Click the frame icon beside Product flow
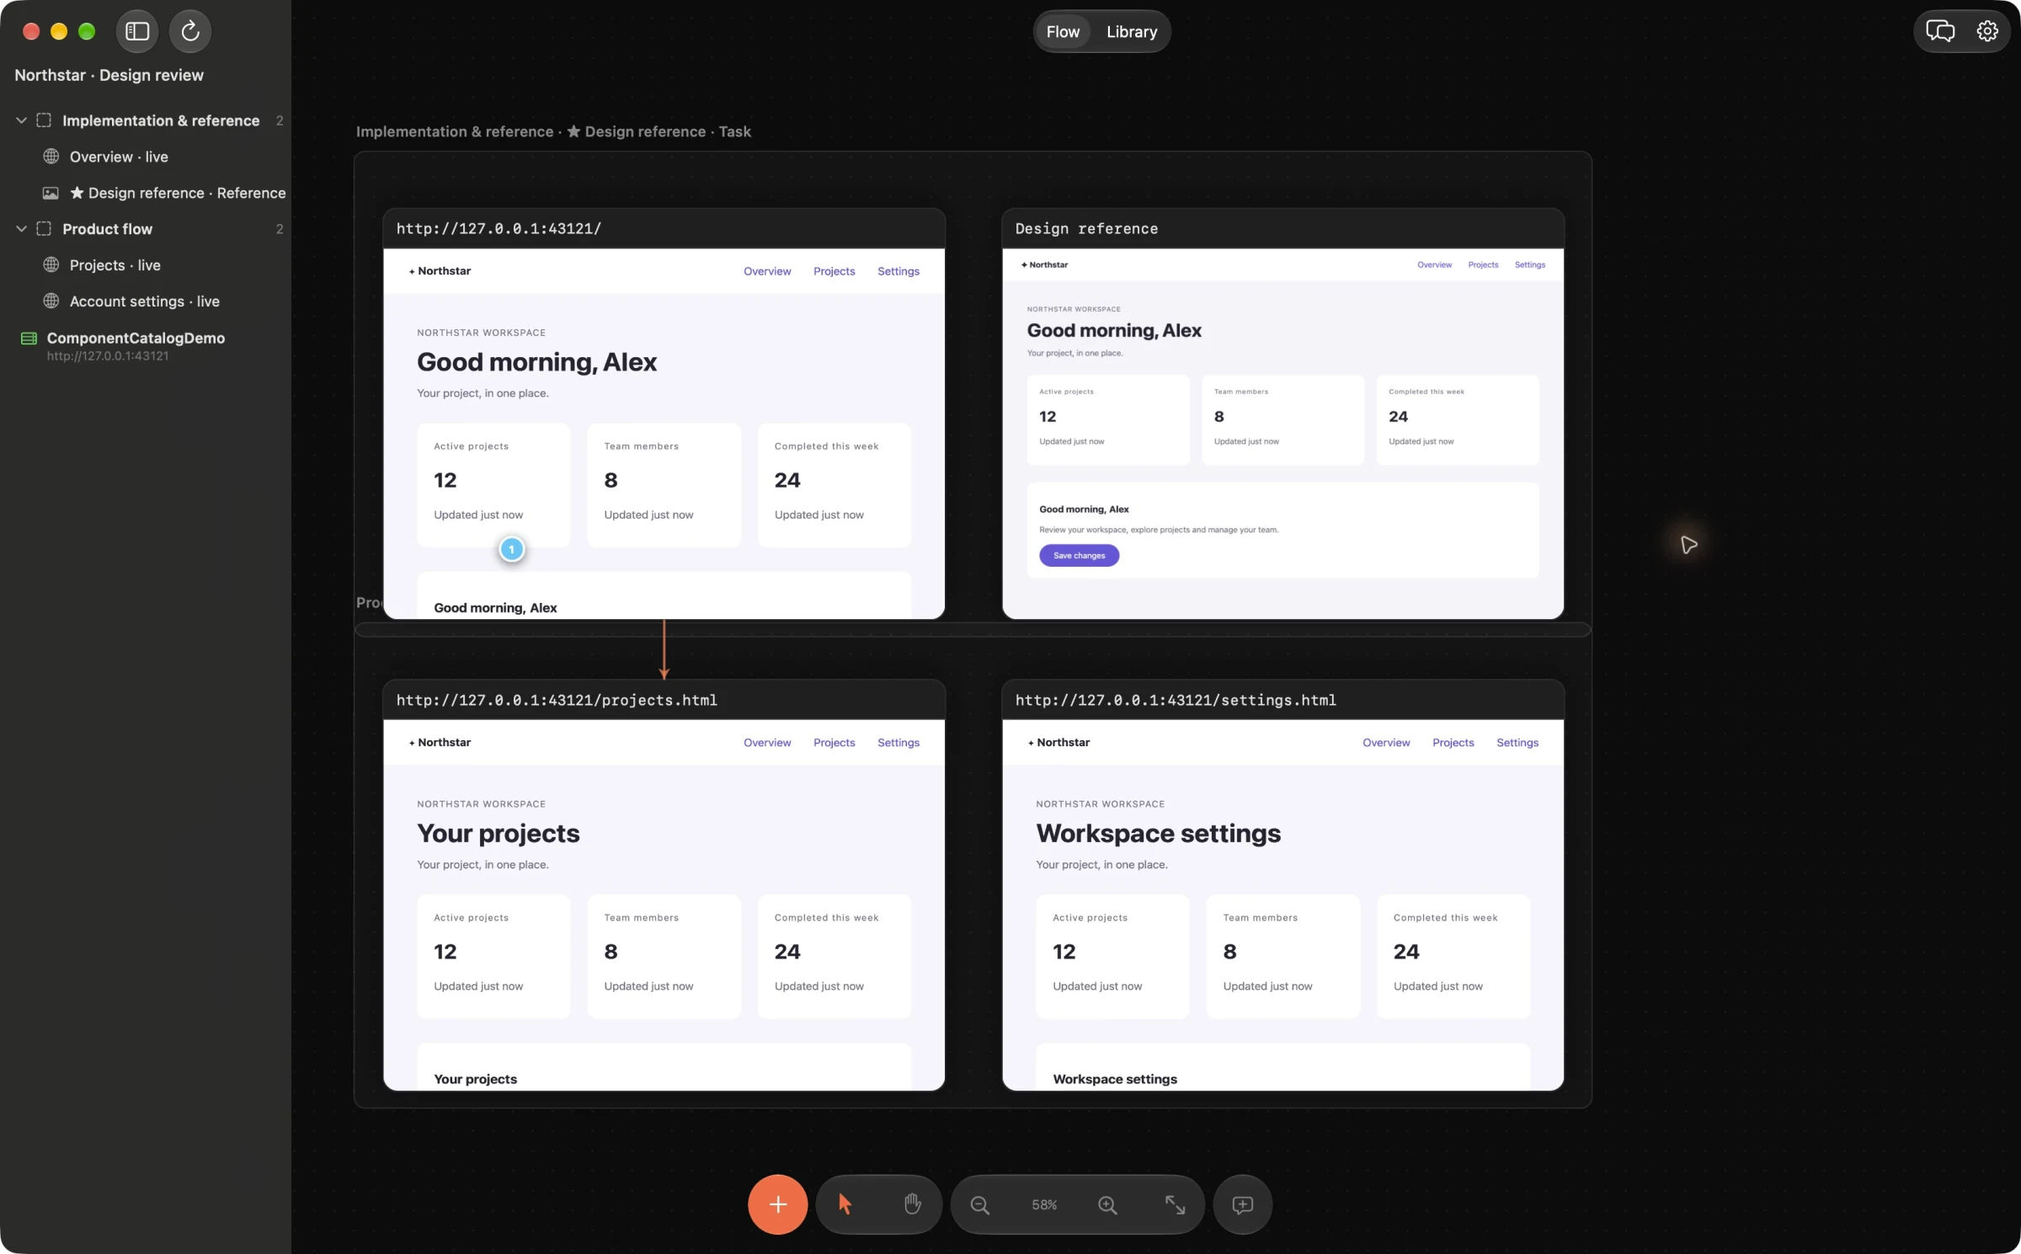This screenshot has width=2021, height=1254. (x=44, y=229)
